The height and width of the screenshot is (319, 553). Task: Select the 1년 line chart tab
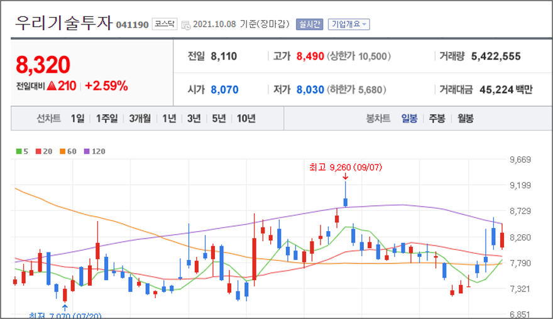coord(169,119)
